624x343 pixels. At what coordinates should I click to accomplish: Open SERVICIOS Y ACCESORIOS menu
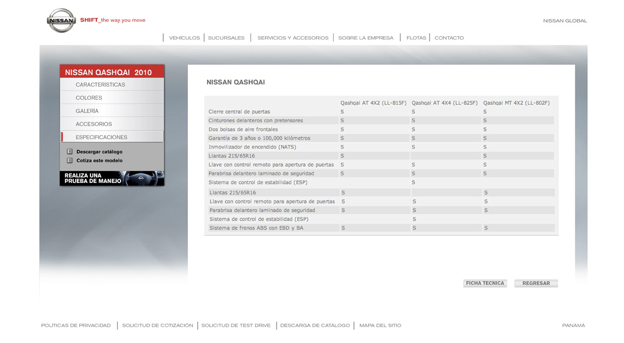click(x=293, y=38)
